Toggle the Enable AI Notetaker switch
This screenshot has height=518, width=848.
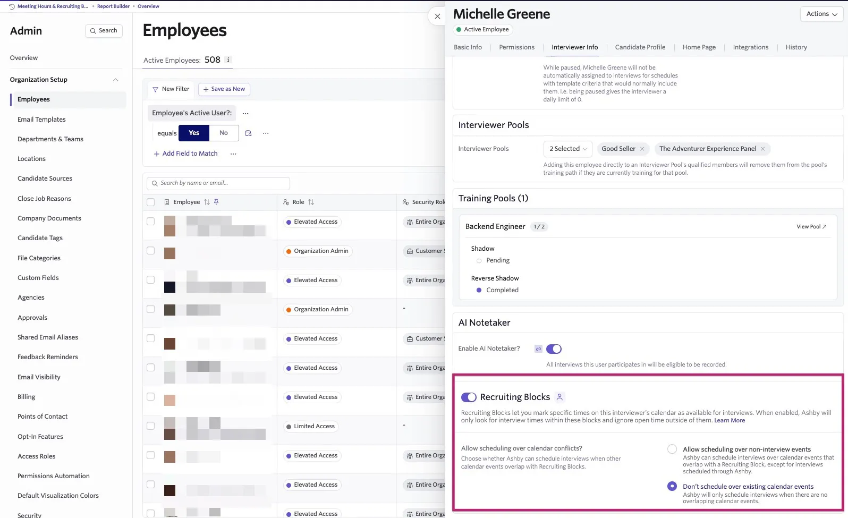click(x=554, y=349)
